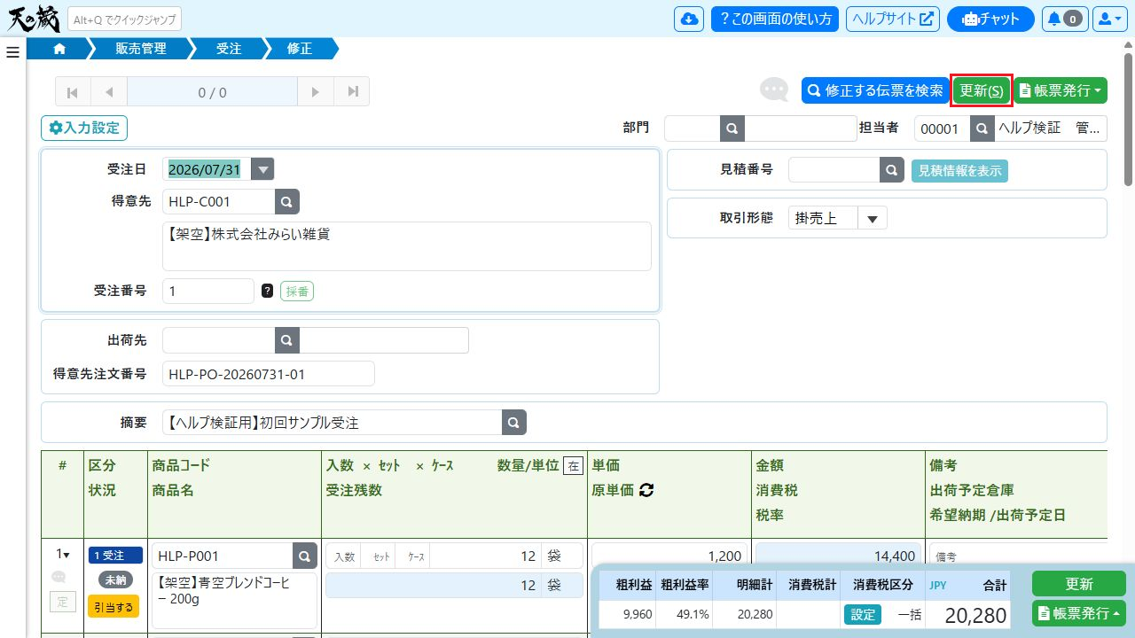Go to the home breadcrumb icon
This screenshot has height=638, width=1135.
tap(60, 49)
